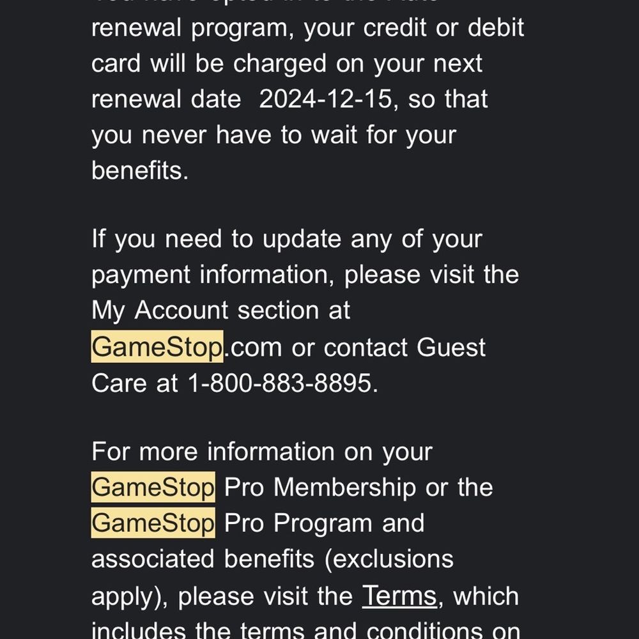The height and width of the screenshot is (639, 639).
Task: Tap the Guest Care phone number 1-800-883-8895
Action: [x=279, y=383]
